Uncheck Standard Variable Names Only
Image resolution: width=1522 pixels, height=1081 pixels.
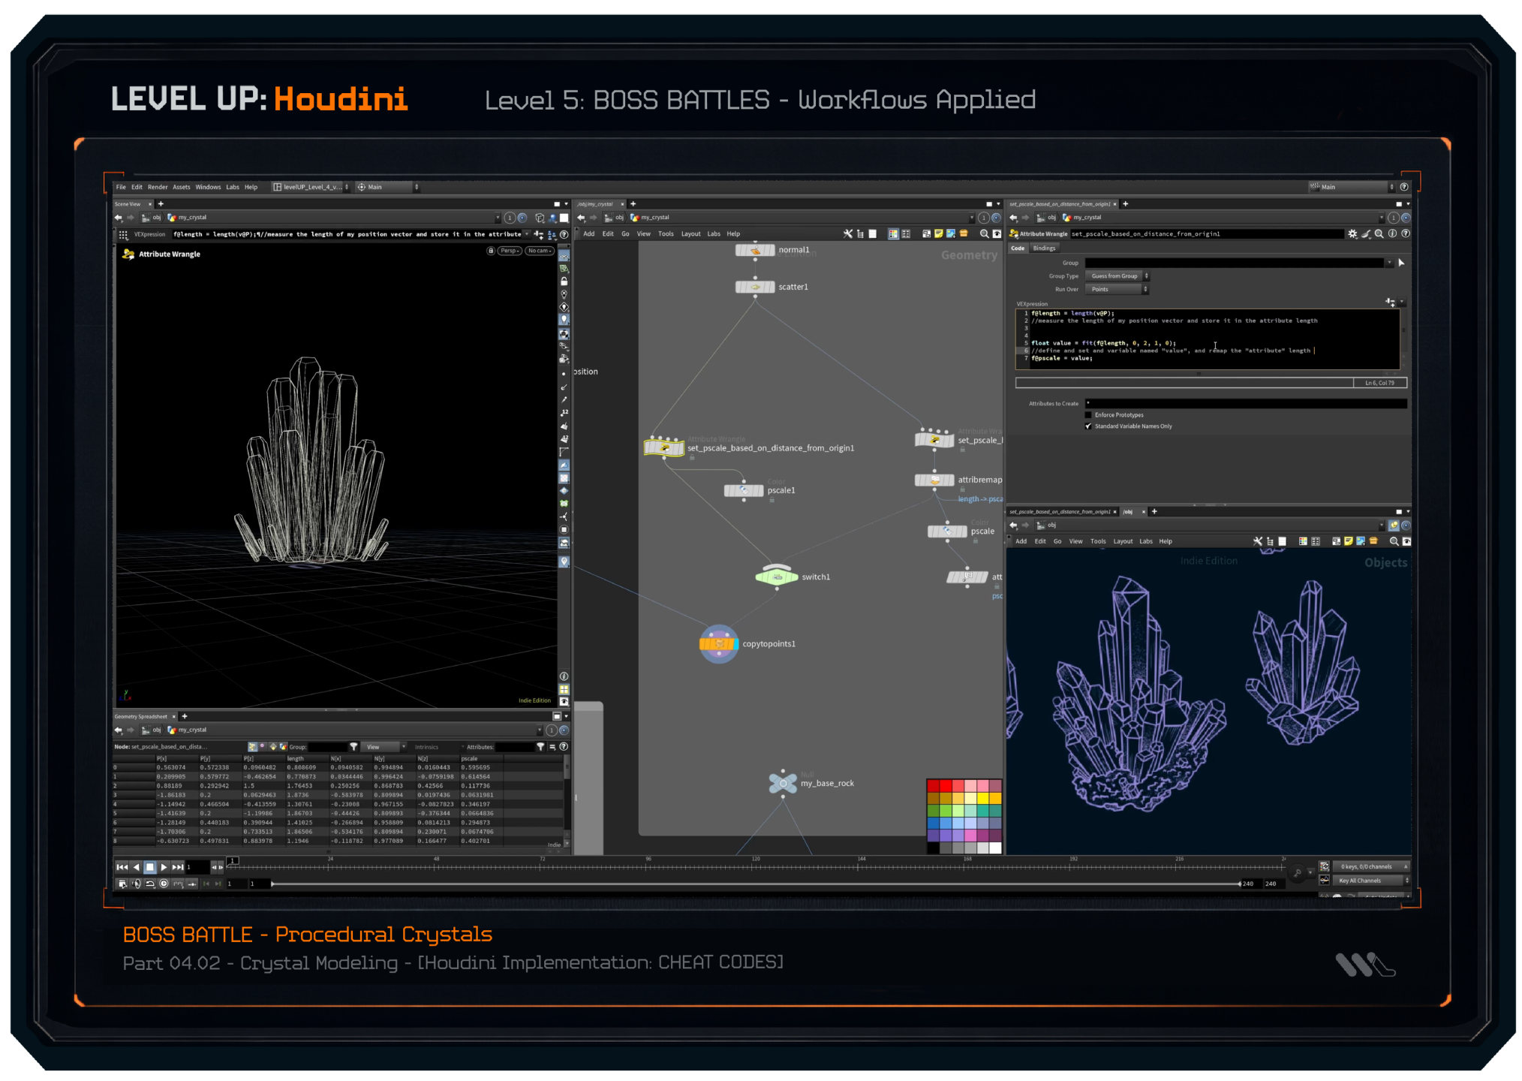1088,426
